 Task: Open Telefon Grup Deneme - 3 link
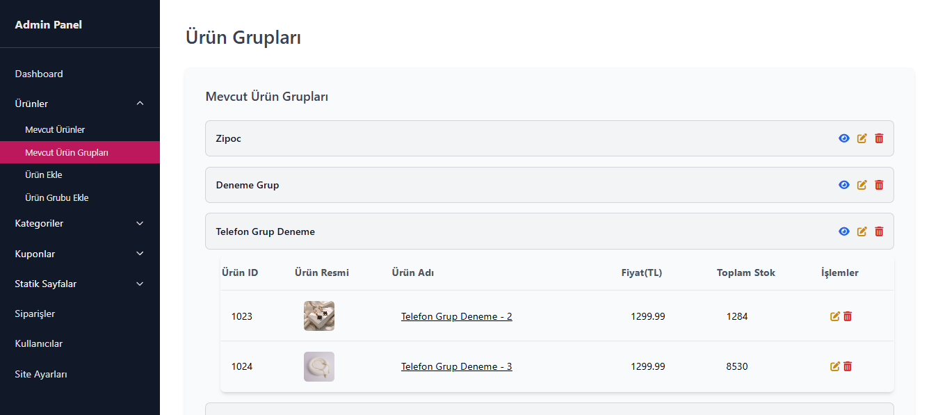point(456,366)
